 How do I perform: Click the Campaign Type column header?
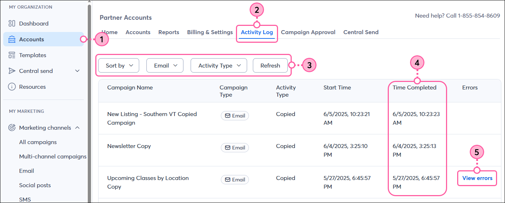click(x=233, y=91)
